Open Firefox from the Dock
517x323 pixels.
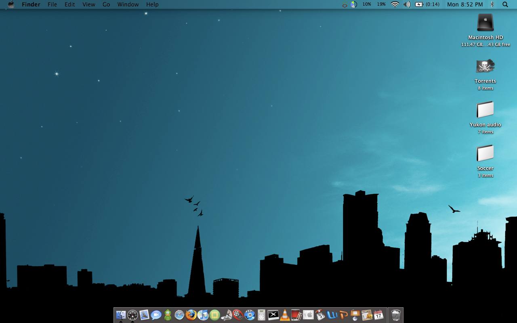coord(191,315)
